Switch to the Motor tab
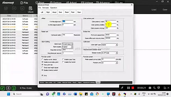Image resolution: width=171 pixels, height=97 pixels. pos(42,82)
